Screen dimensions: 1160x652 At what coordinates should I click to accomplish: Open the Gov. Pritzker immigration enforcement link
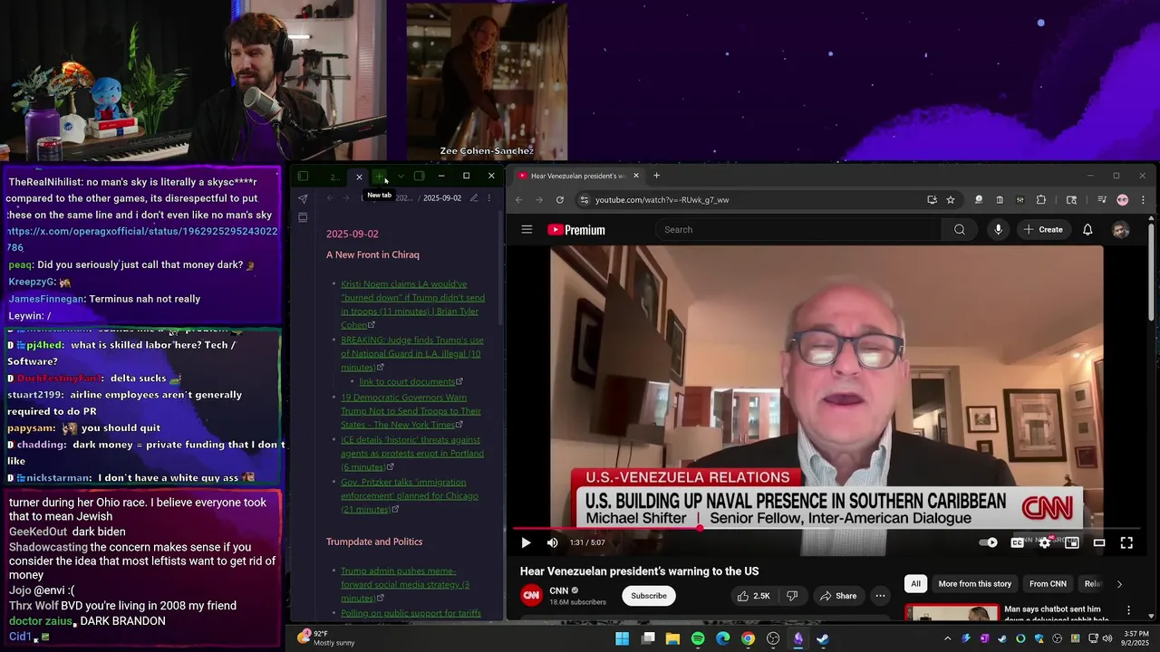pyautogui.click(x=410, y=495)
